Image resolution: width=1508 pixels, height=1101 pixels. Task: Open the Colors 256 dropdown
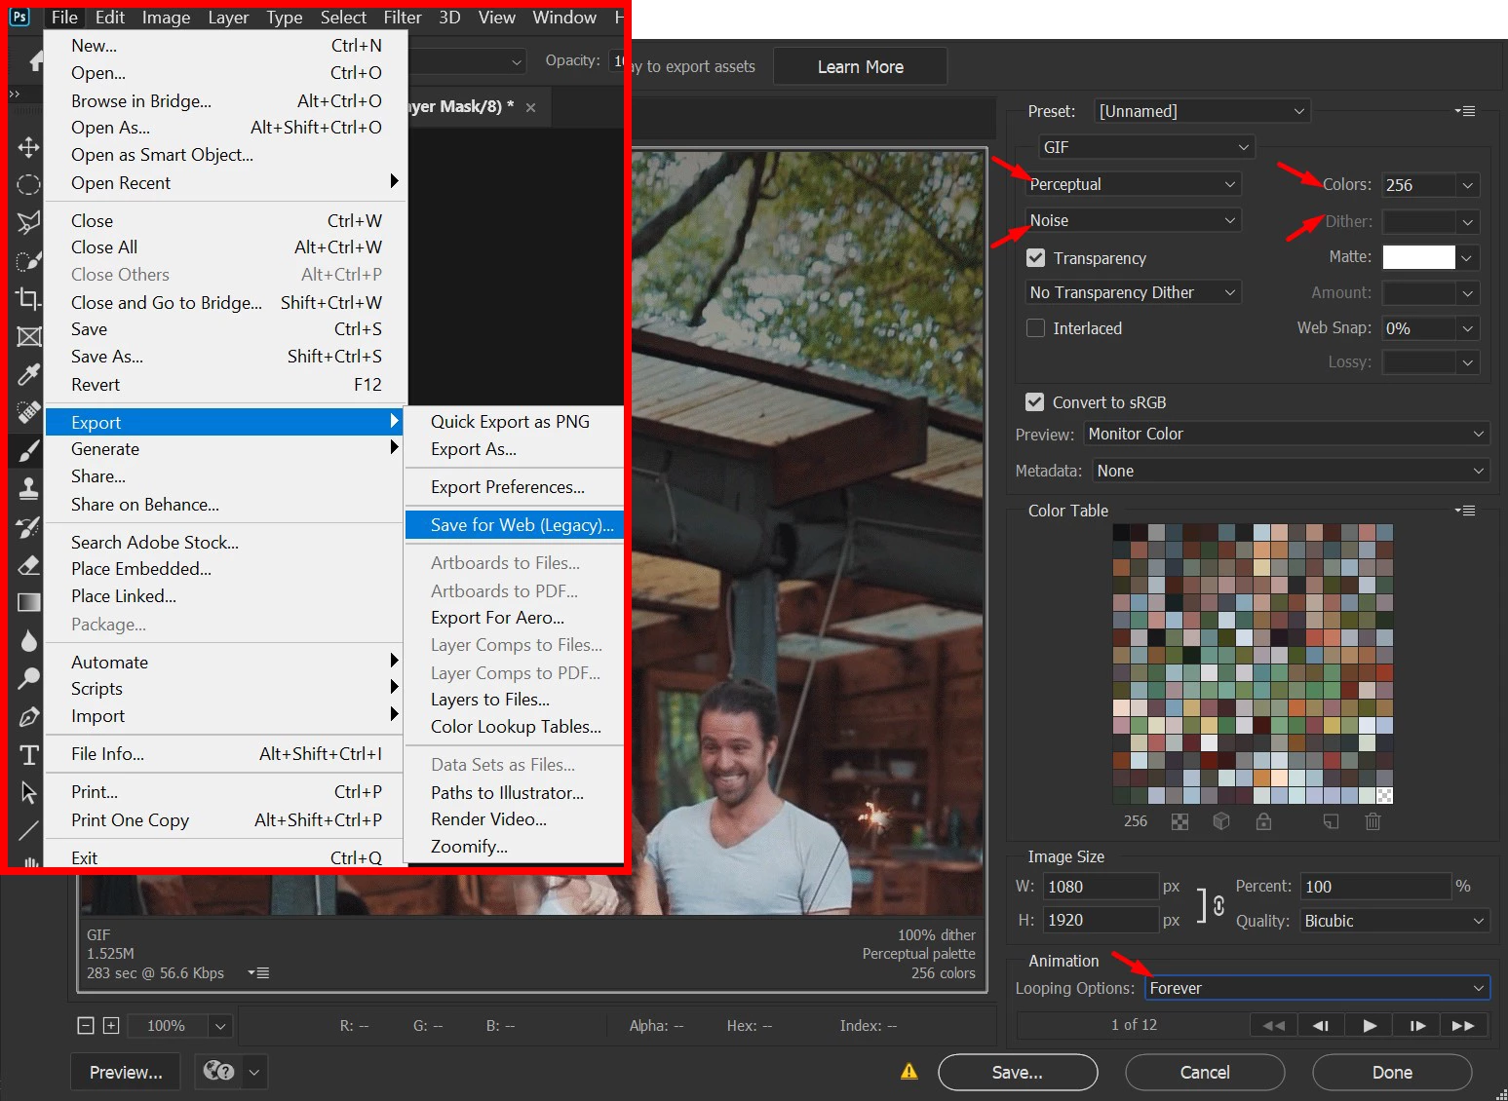click(x=1430, y=185)
